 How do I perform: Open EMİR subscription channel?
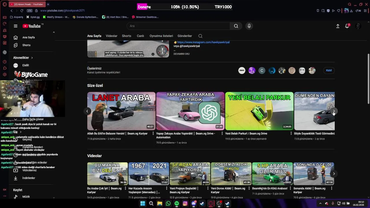(x=25, y=66)
